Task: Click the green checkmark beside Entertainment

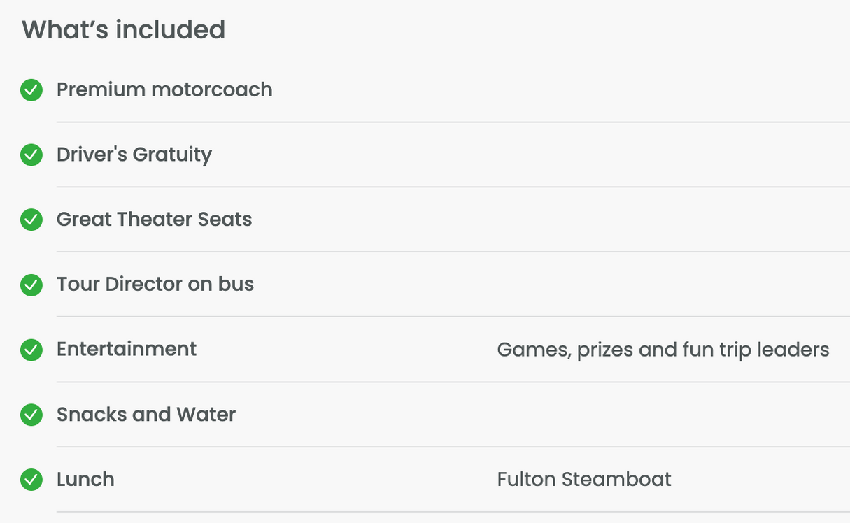Action: point(31,350)
